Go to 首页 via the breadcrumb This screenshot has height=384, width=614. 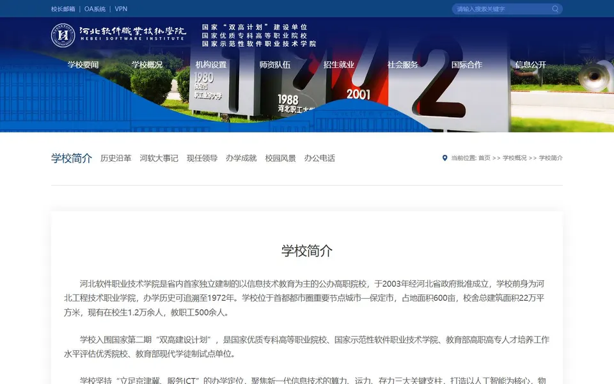coord(484,158)
